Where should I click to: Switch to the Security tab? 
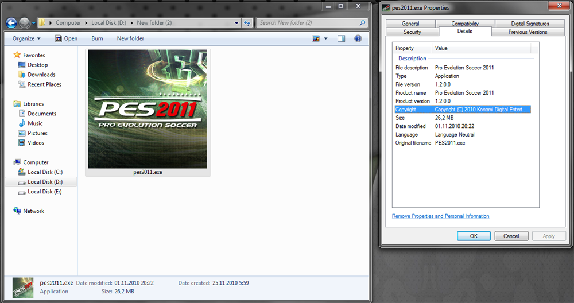click(412, 32)
